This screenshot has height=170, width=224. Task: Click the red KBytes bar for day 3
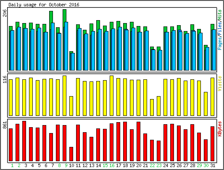24,141
